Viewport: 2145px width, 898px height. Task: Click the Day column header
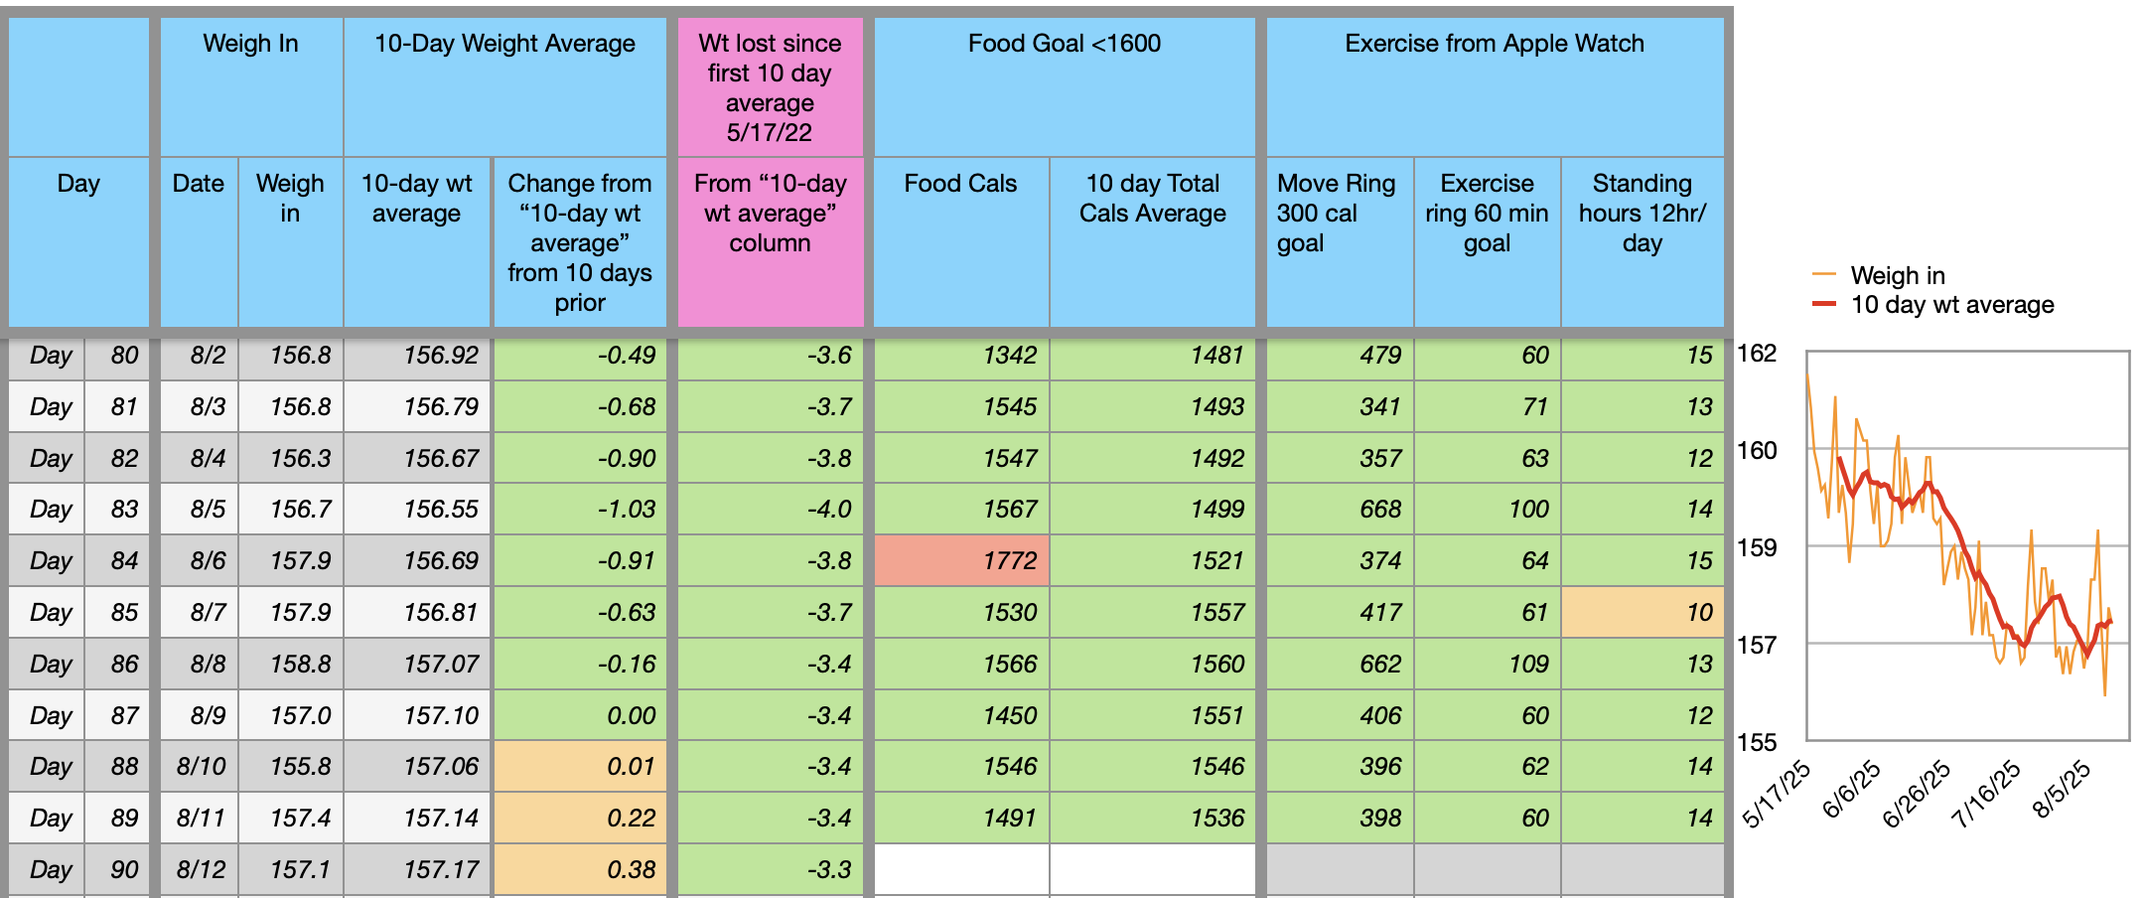tap(78, 241)
